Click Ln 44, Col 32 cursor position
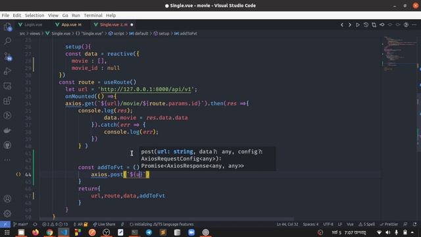Image resolution: width=421 pixels, height=237 pixels. tap(287, 224)
